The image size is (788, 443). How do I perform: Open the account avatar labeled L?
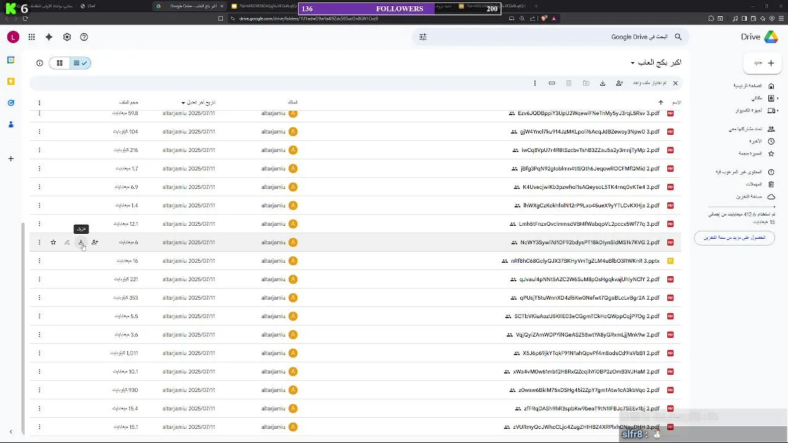(13, 37)
